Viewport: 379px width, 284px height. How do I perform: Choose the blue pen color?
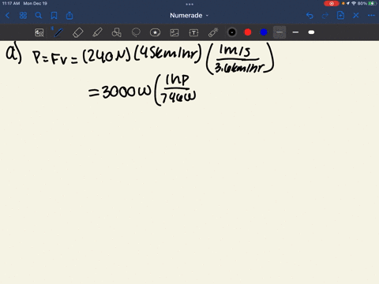(264, 32)
